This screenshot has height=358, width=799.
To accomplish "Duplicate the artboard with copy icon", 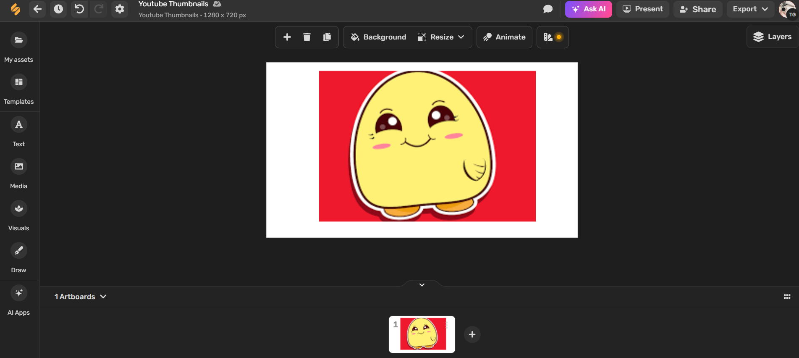I will [327, 37].
